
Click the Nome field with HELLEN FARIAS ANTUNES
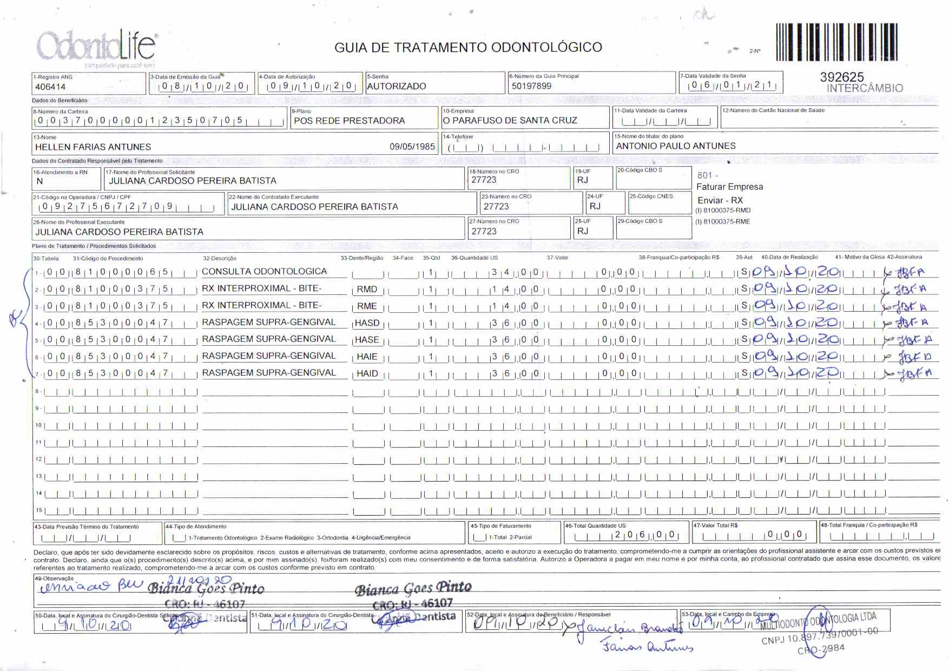click(234, 147)
